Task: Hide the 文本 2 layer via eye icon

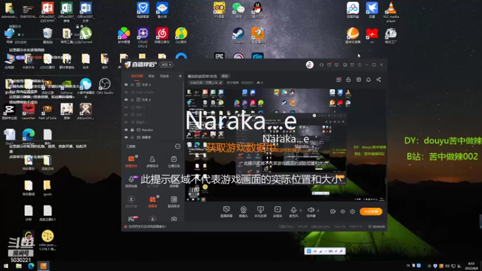Action: 126,99
